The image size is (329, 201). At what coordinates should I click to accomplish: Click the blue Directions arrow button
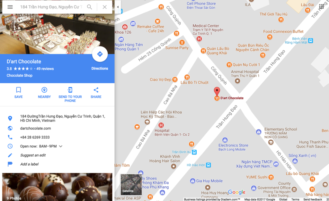click(x=100, y=54)
